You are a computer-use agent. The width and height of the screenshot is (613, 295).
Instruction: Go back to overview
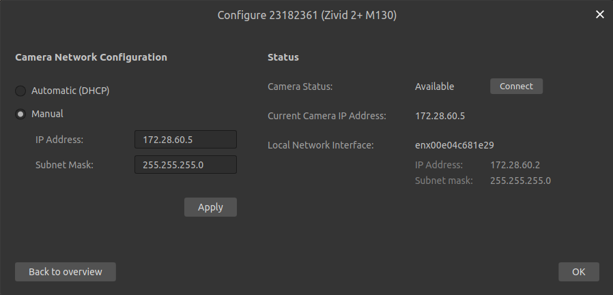[x=66, y=272]
